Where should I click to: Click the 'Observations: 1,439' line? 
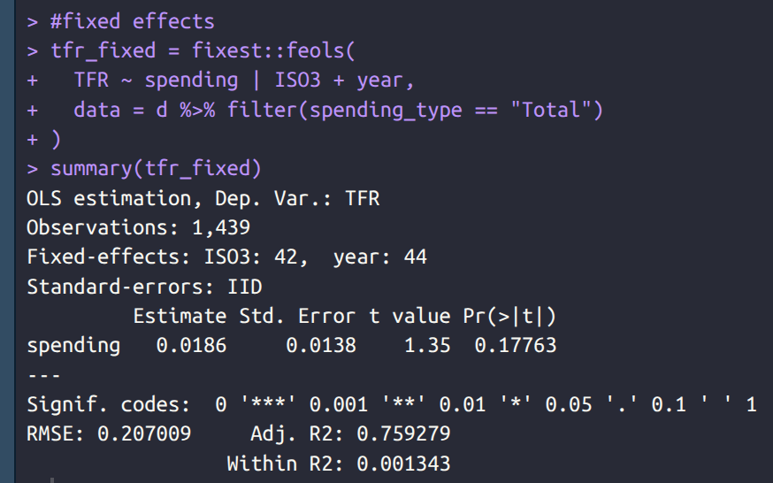(x=138, y=227)
